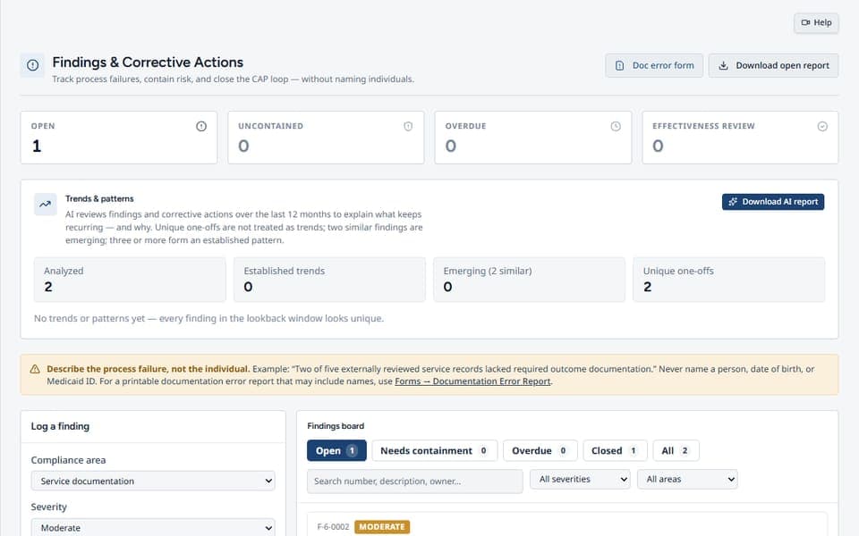Click the Findings & Corrective Actions header icon
Screen dimensions: 859x536
tap(32, 65)
